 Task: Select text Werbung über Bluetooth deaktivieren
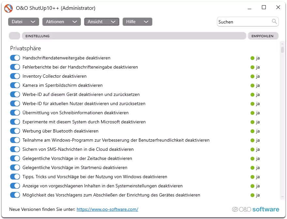[60, 131]
